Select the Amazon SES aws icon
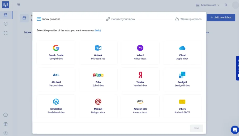This screenshot has height=136, width=239. coord(140,102)
